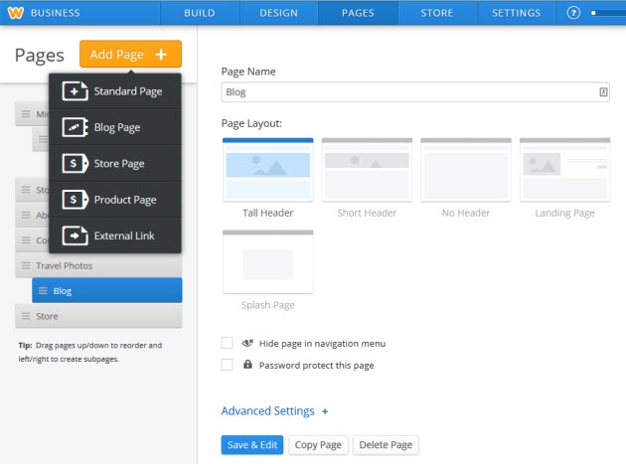Select the Blog subpage in list
The width and height of the screenshot is (626, 464).
pos(107,290)
